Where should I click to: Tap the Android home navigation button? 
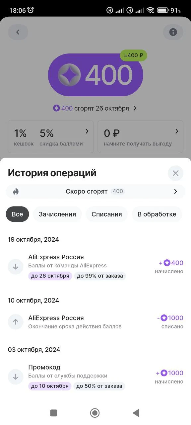click(x=95, y=413)
